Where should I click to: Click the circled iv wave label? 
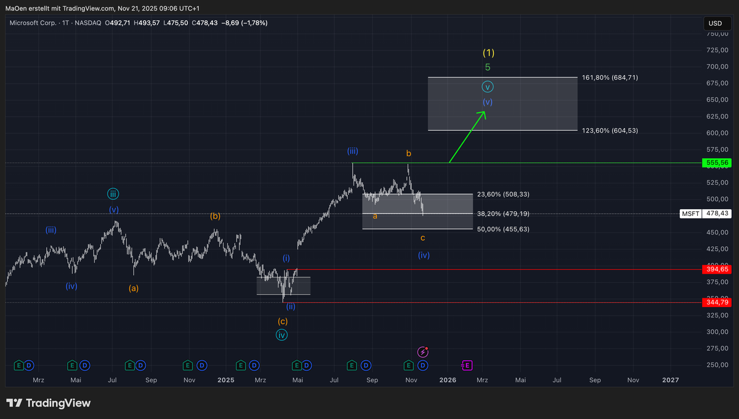coord(281,335)
